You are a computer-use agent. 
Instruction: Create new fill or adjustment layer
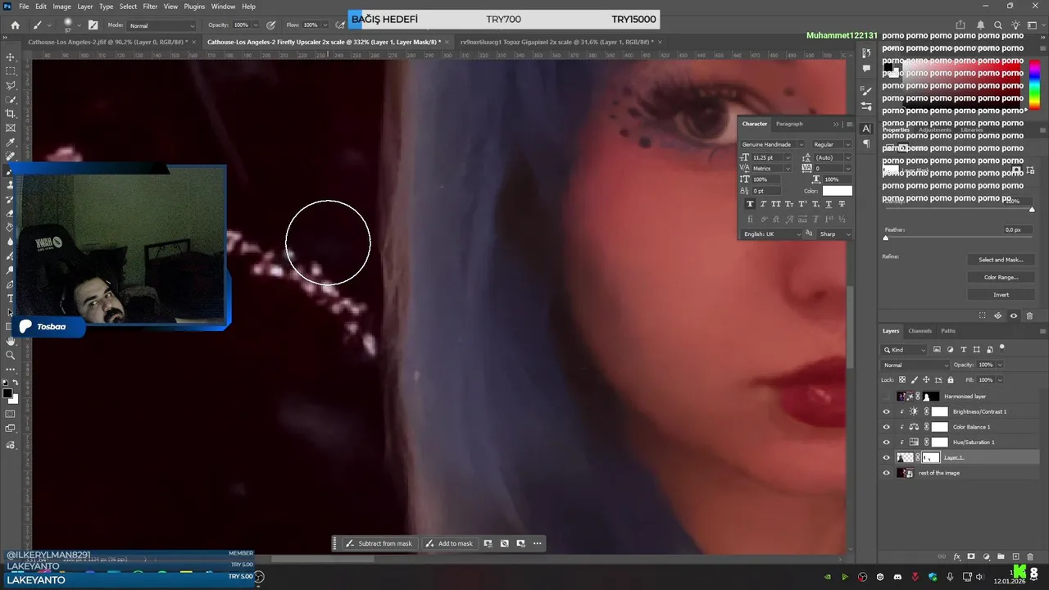point(986,556)
